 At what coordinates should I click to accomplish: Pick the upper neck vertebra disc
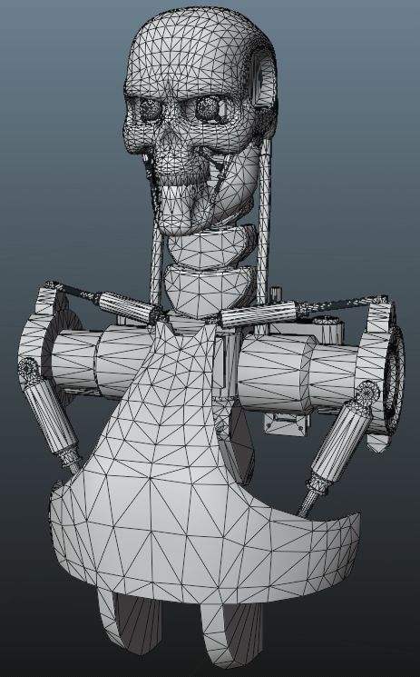pyautogui.click(x=210, y=248)
